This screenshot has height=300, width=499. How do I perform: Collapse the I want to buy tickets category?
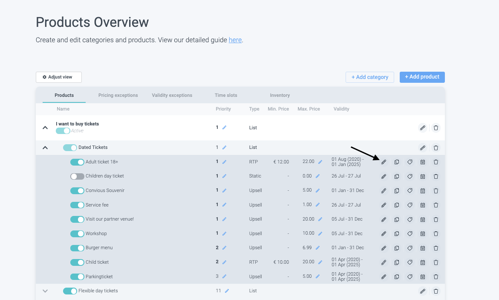[45, 127]
